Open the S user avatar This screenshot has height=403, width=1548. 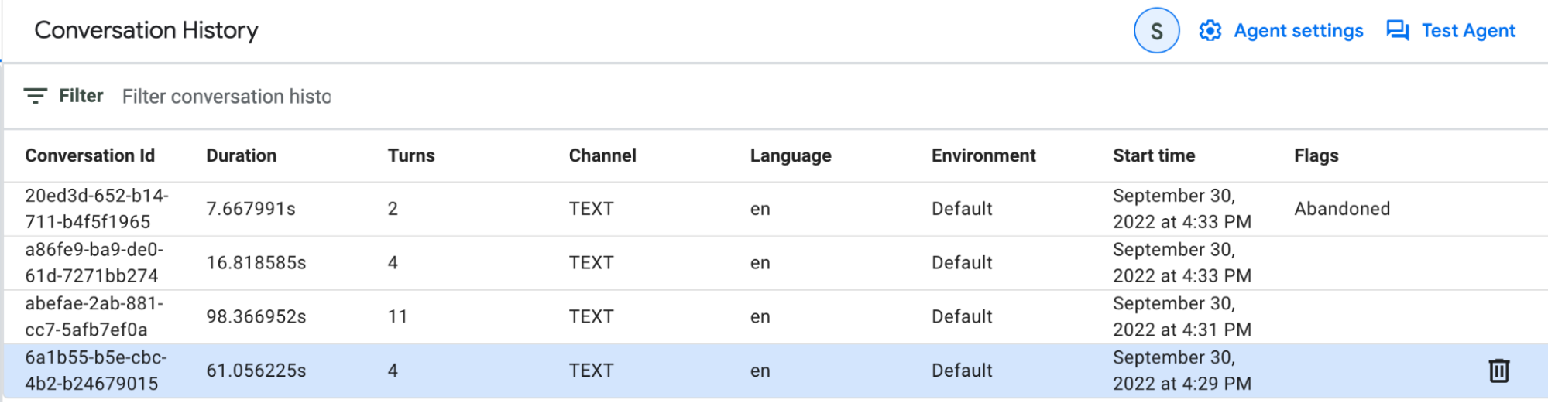pyautogui.click(x=1156, y=31)
